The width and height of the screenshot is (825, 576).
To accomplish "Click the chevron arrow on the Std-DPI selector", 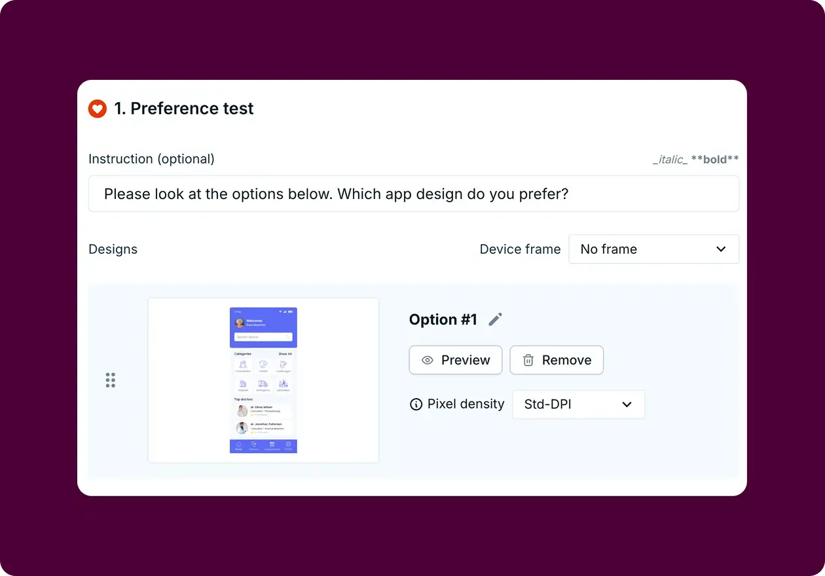I will [627, 405].
